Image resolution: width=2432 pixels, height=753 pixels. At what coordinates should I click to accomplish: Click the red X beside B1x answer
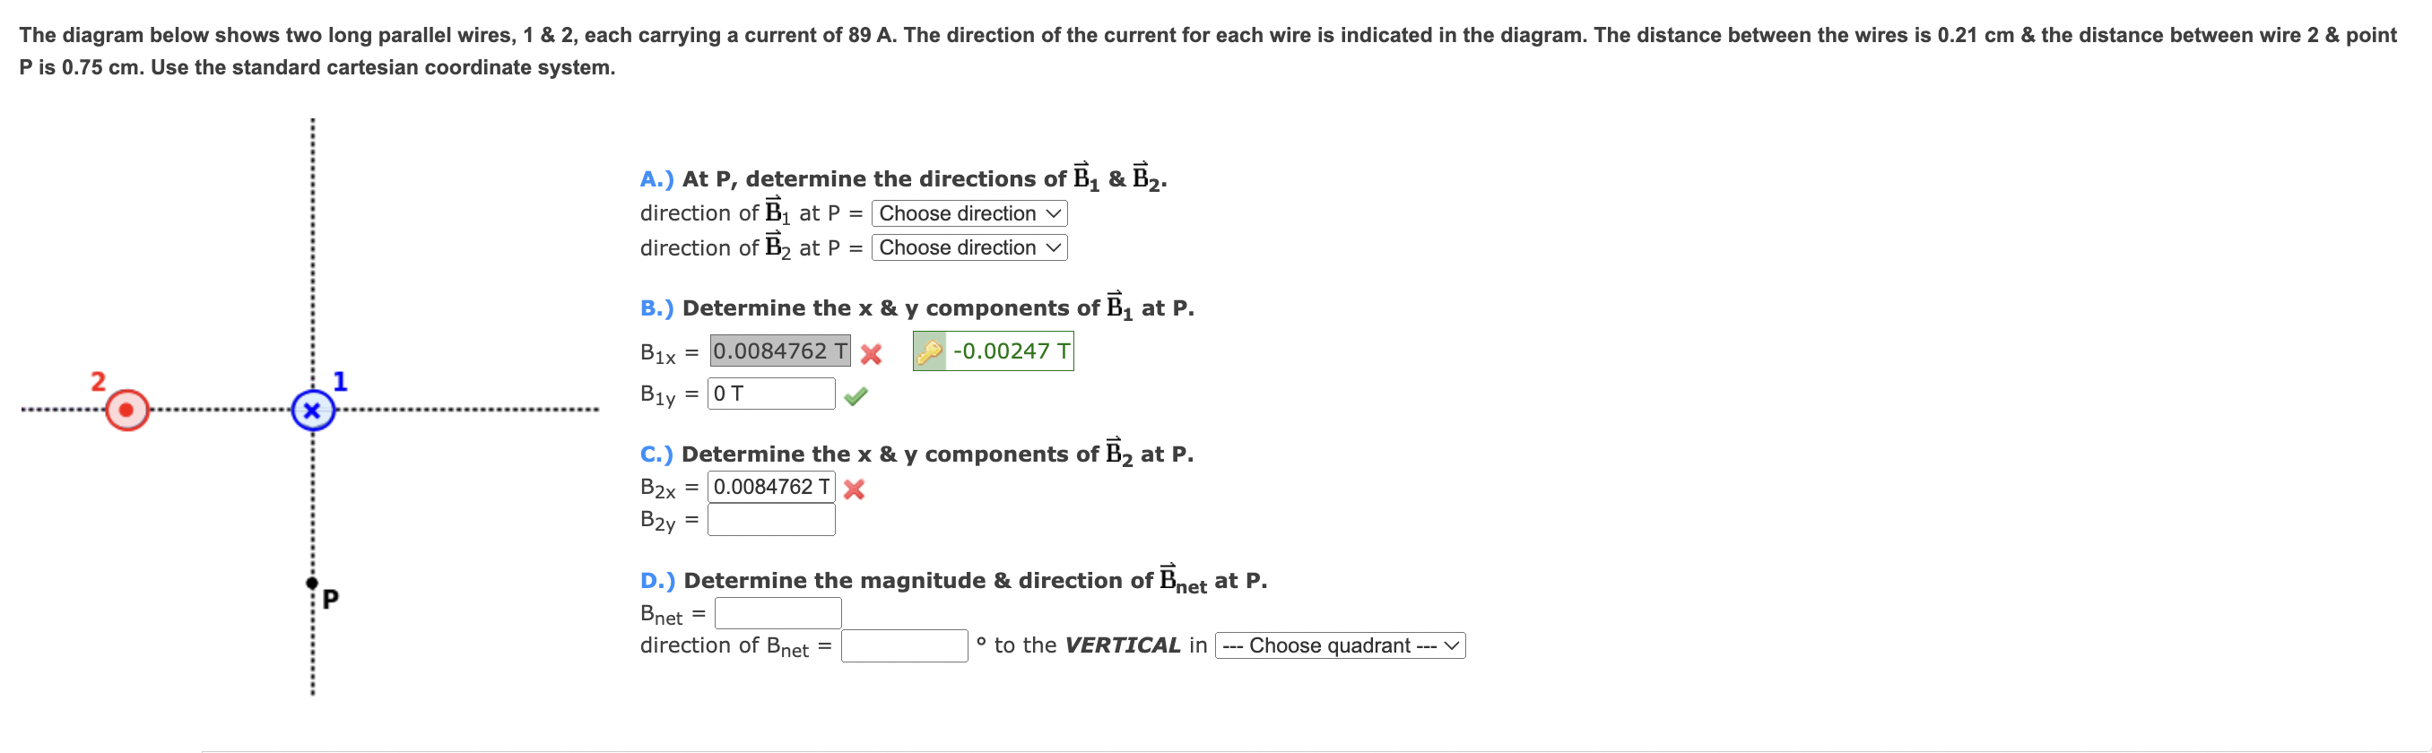872,355
